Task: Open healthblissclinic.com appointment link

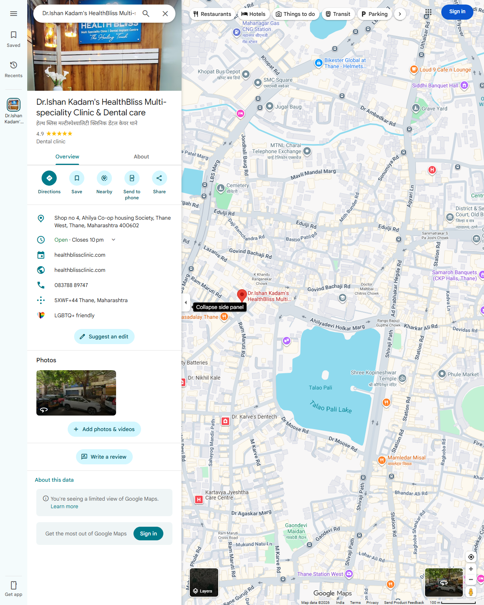Action: [104, 255]
